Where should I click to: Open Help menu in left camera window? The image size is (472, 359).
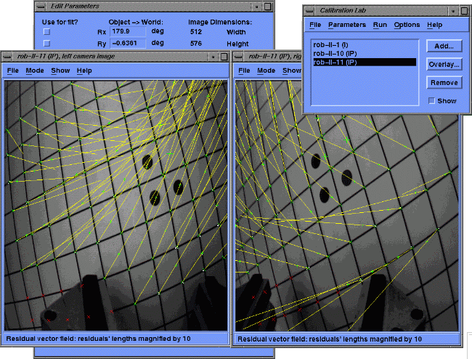pyautogui.click(x=84, y=70)
